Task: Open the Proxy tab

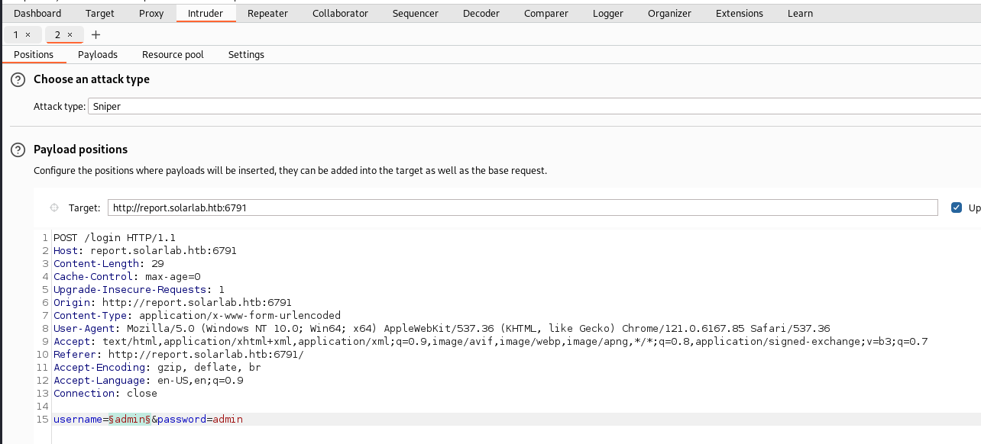Action: [x=151, y=14]
